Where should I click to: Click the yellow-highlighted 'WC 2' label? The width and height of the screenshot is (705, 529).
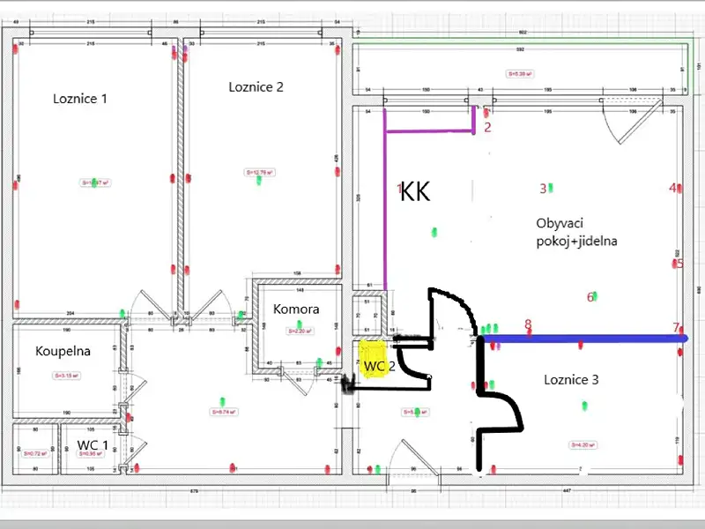pos(379,366)
